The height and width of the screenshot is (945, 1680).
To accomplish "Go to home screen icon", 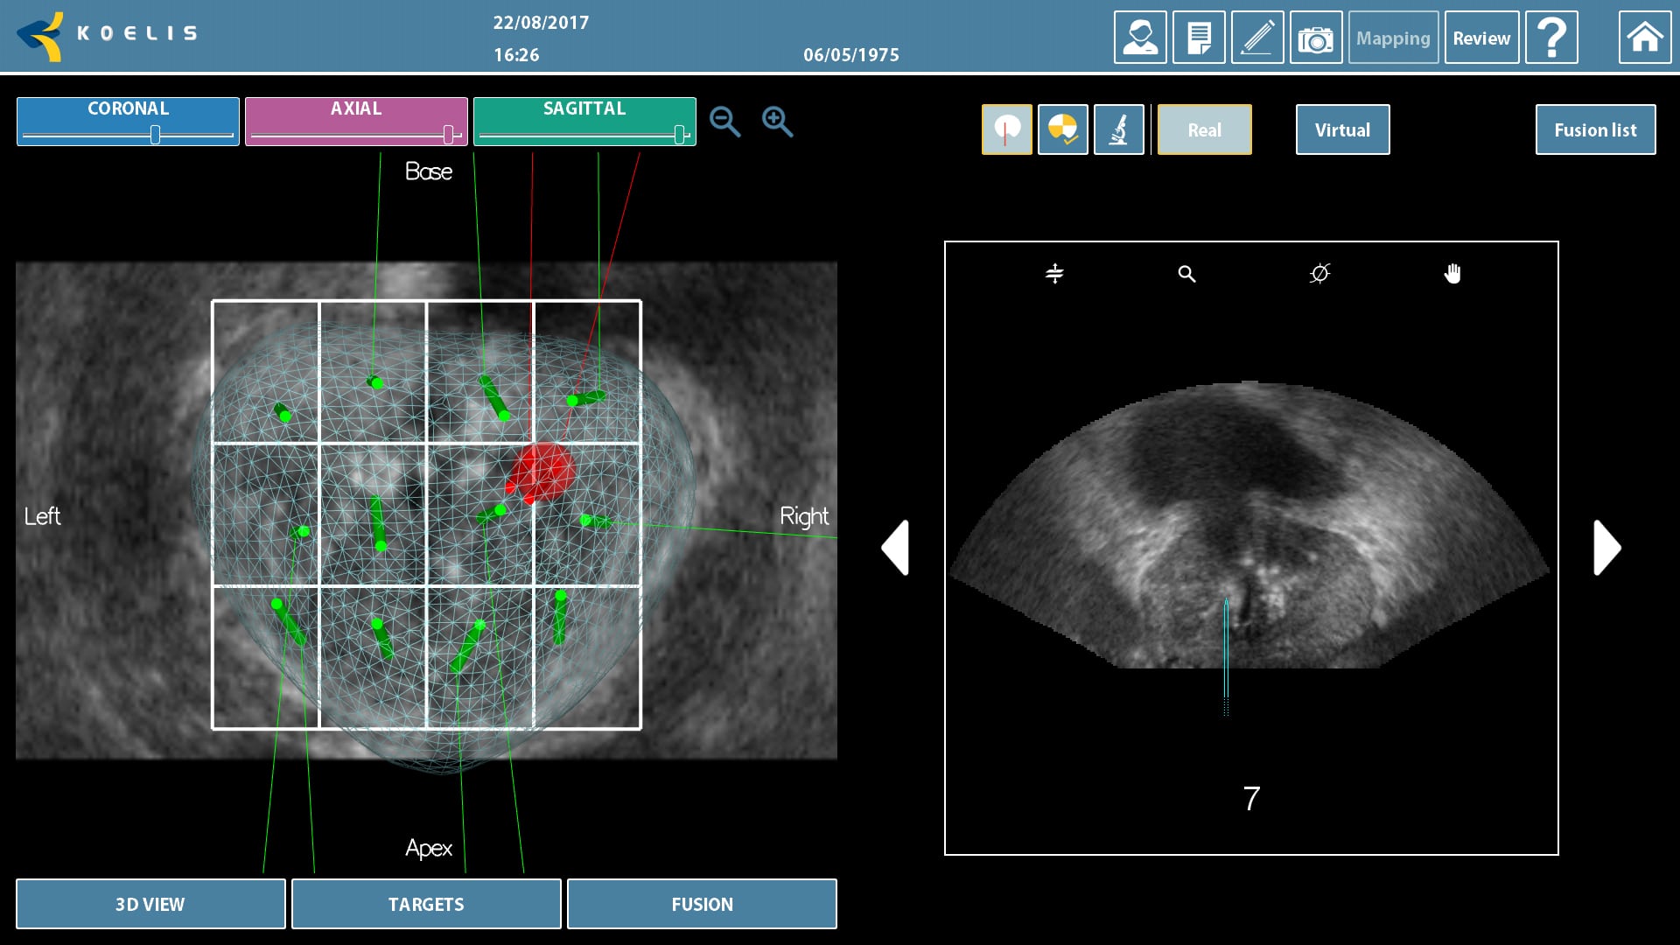I will 1644,38.
